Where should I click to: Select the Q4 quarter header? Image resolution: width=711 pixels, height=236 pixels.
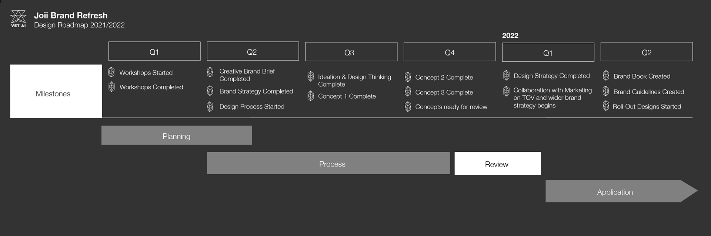pos(450,52)
